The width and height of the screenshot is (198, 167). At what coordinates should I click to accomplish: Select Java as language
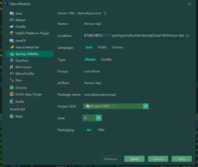89,47
